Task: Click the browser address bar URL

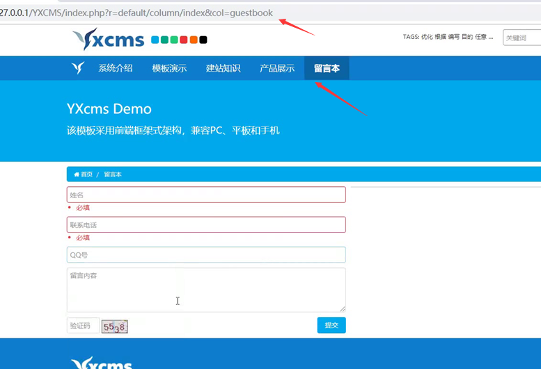Action: pyautogui.click(x=136, y=13)
